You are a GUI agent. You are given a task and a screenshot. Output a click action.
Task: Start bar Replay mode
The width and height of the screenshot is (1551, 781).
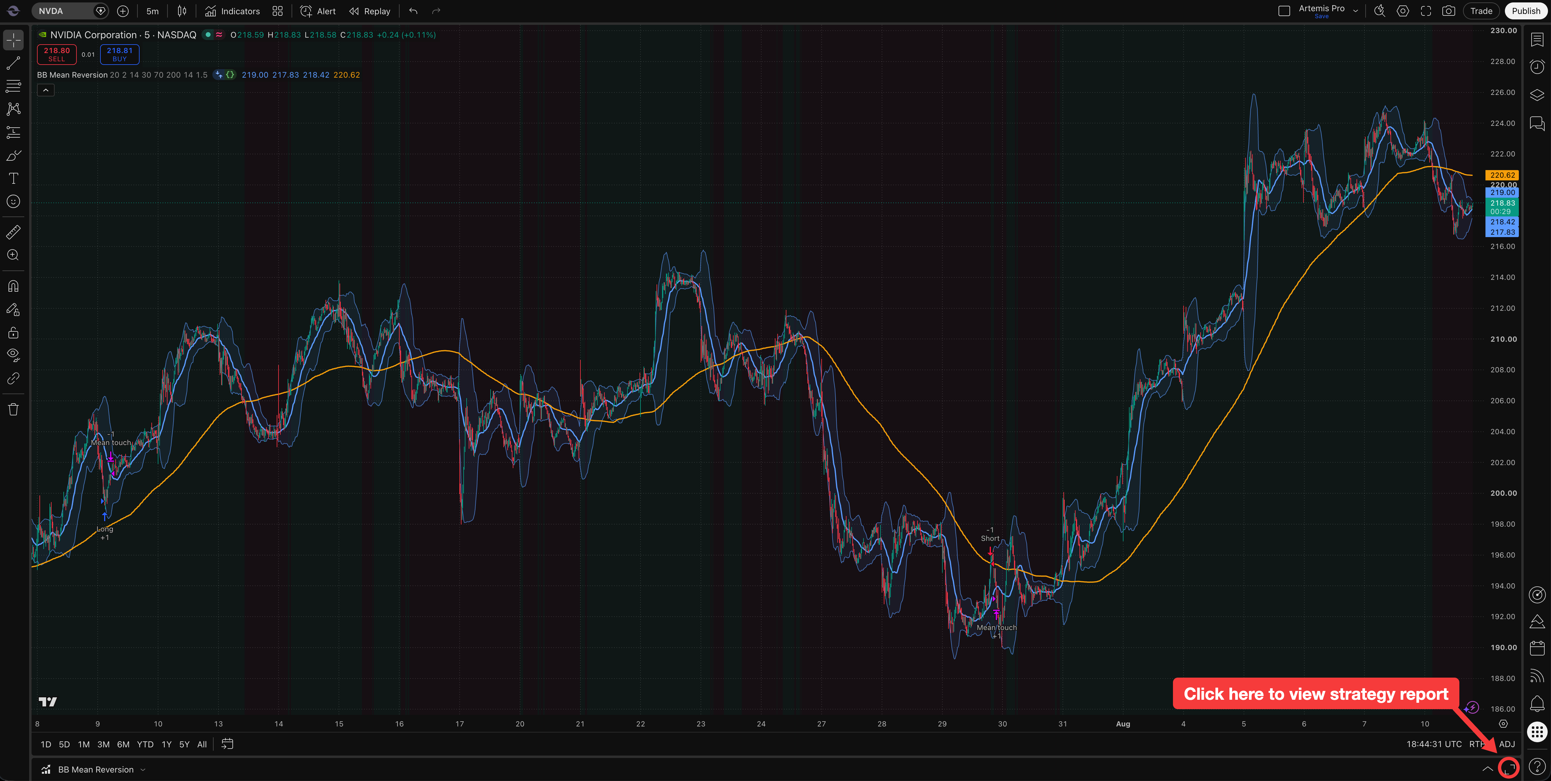click(x=370, y=11)
